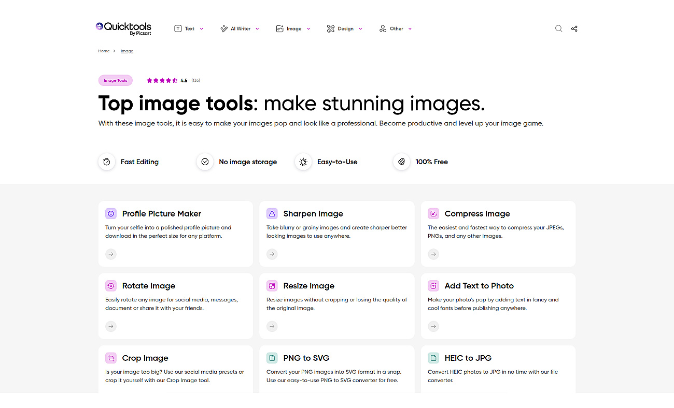Click the AI Writer wand icon
The image size is (674, 408).
point(224,28)
